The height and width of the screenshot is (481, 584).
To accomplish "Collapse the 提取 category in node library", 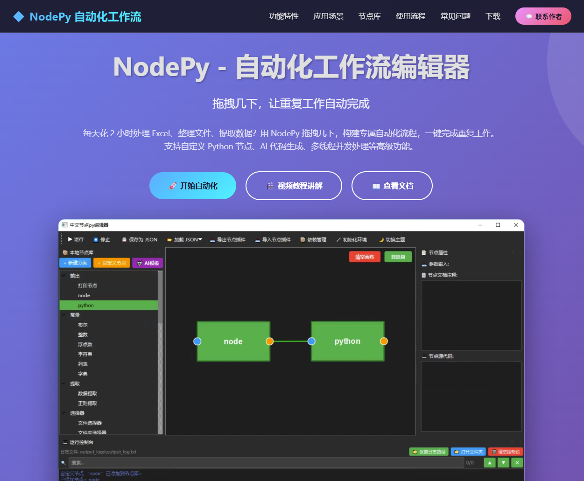I will (64, 383).
